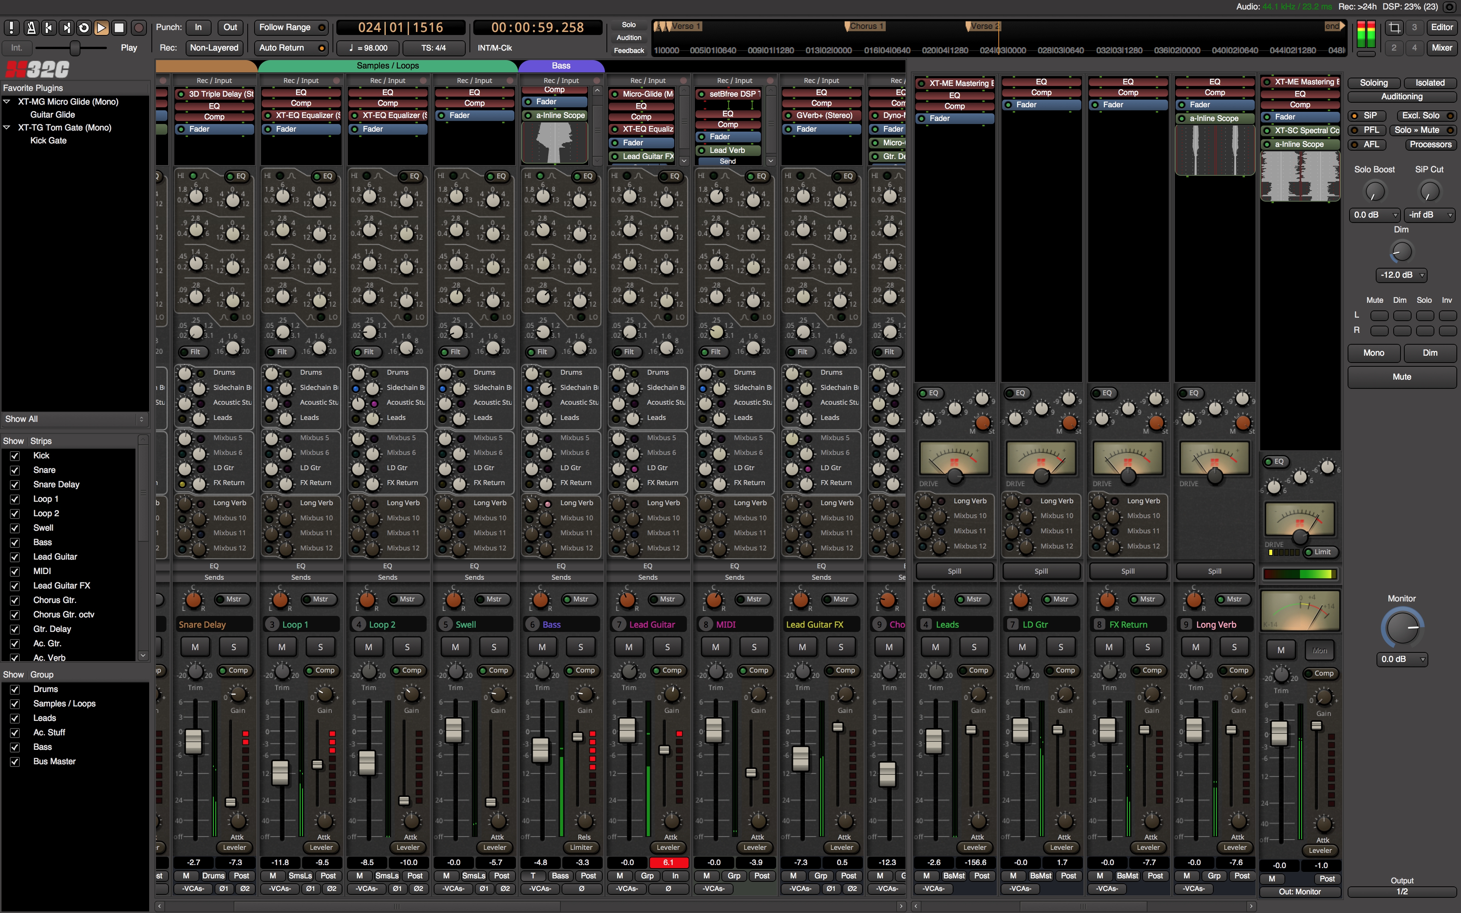Collapse the XT-MG Micro Glide plugin entry
Screen dimensions: 1461x913
pos(6,102)
